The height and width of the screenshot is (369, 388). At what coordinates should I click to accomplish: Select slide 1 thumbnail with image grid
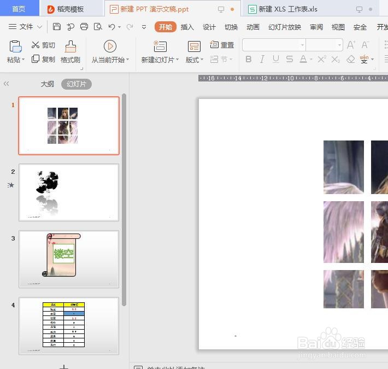click(x=69, y=126)
